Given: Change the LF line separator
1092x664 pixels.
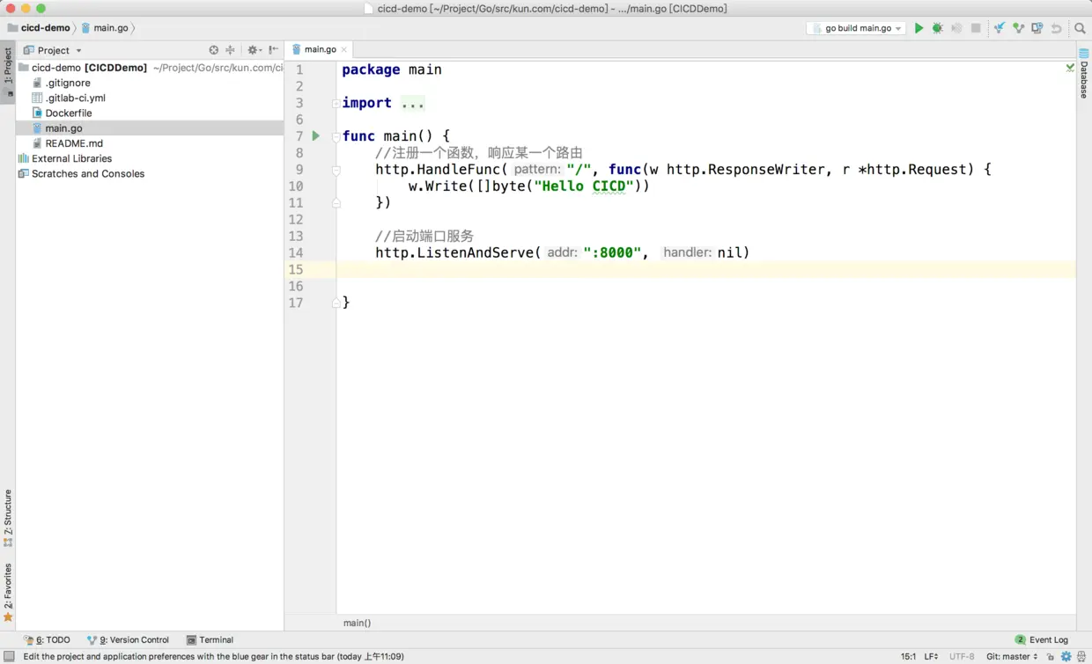Looking at the screenshot, I should point(931,656).
